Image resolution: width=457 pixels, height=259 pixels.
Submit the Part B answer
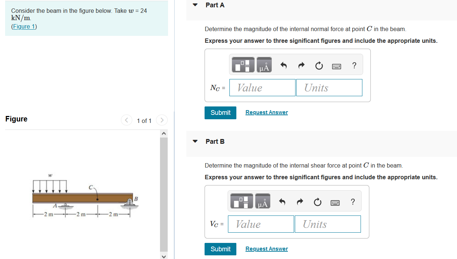(x=220, y=249)
